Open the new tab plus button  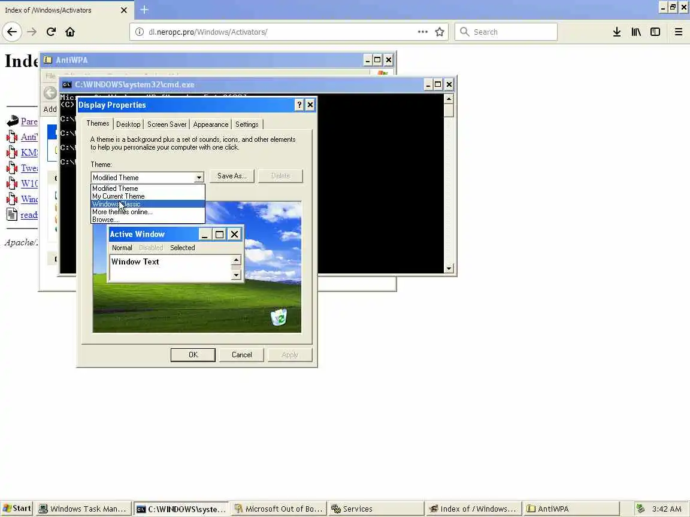[144, 9]
